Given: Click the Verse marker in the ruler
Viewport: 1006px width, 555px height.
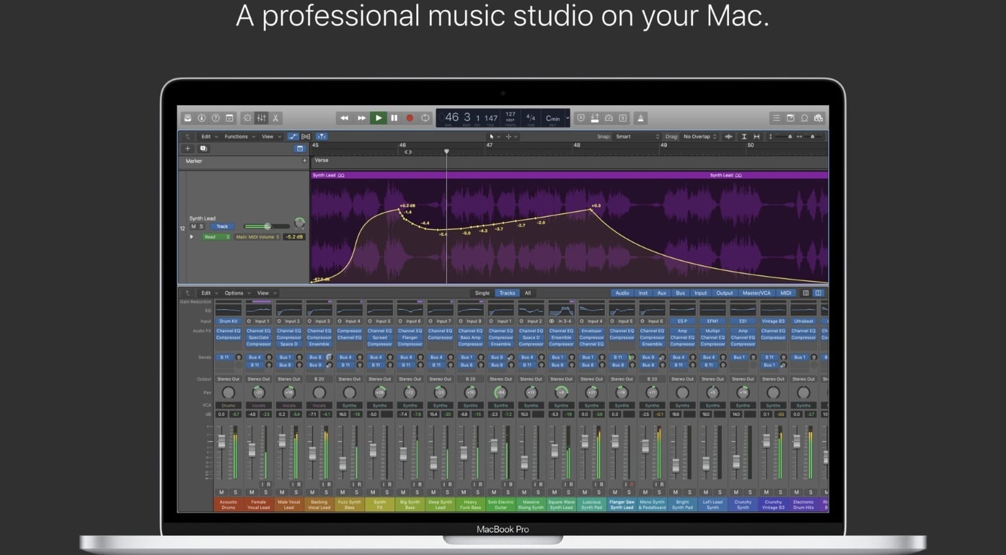Looking at the screenshot, I should [321, 161].
